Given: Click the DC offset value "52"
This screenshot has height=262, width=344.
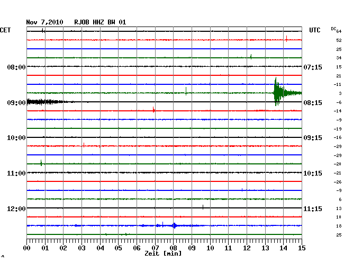Looking at the screenshot, I should tap(339, 40).
